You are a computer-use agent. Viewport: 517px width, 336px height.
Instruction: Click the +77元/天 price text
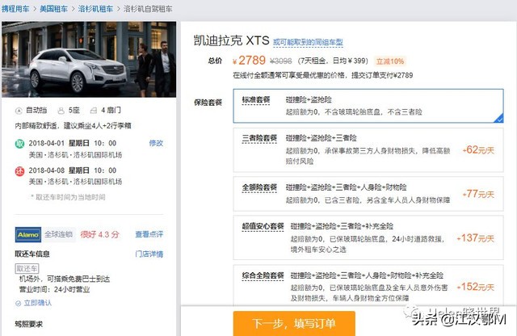click(x=478, y=194)
